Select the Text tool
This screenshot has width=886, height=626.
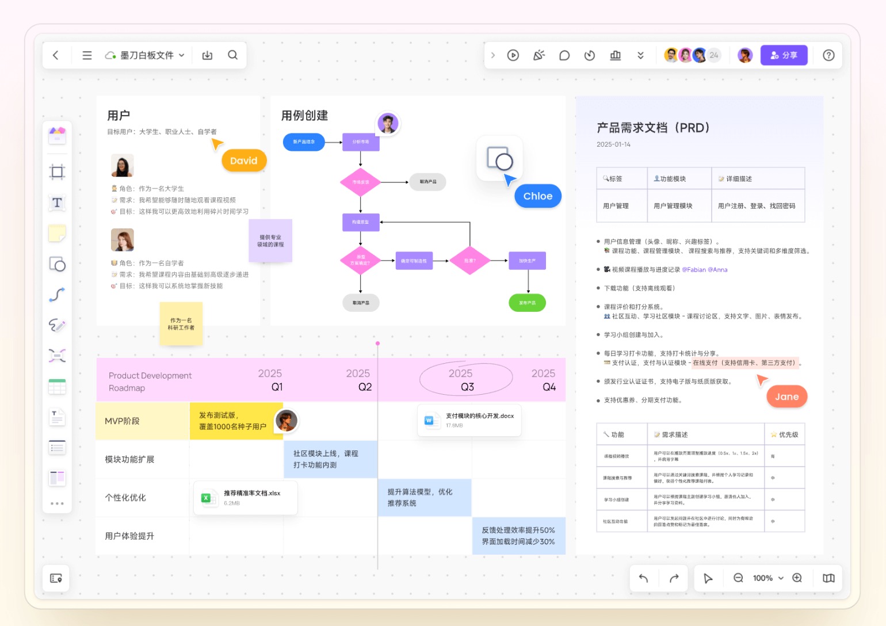(x=57, y=203)
